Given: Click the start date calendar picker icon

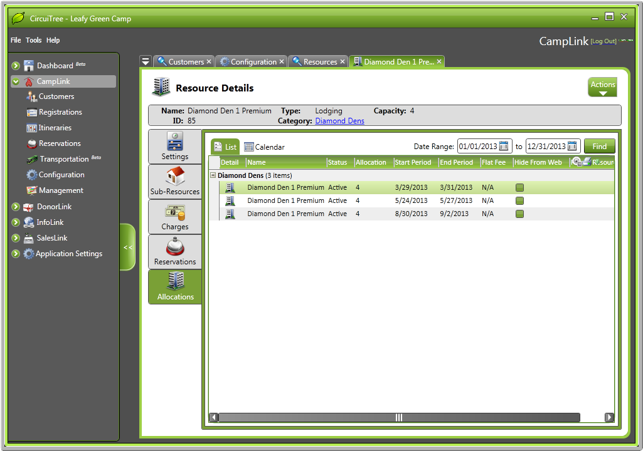Looking at the screenshot, I should (504, 147).
